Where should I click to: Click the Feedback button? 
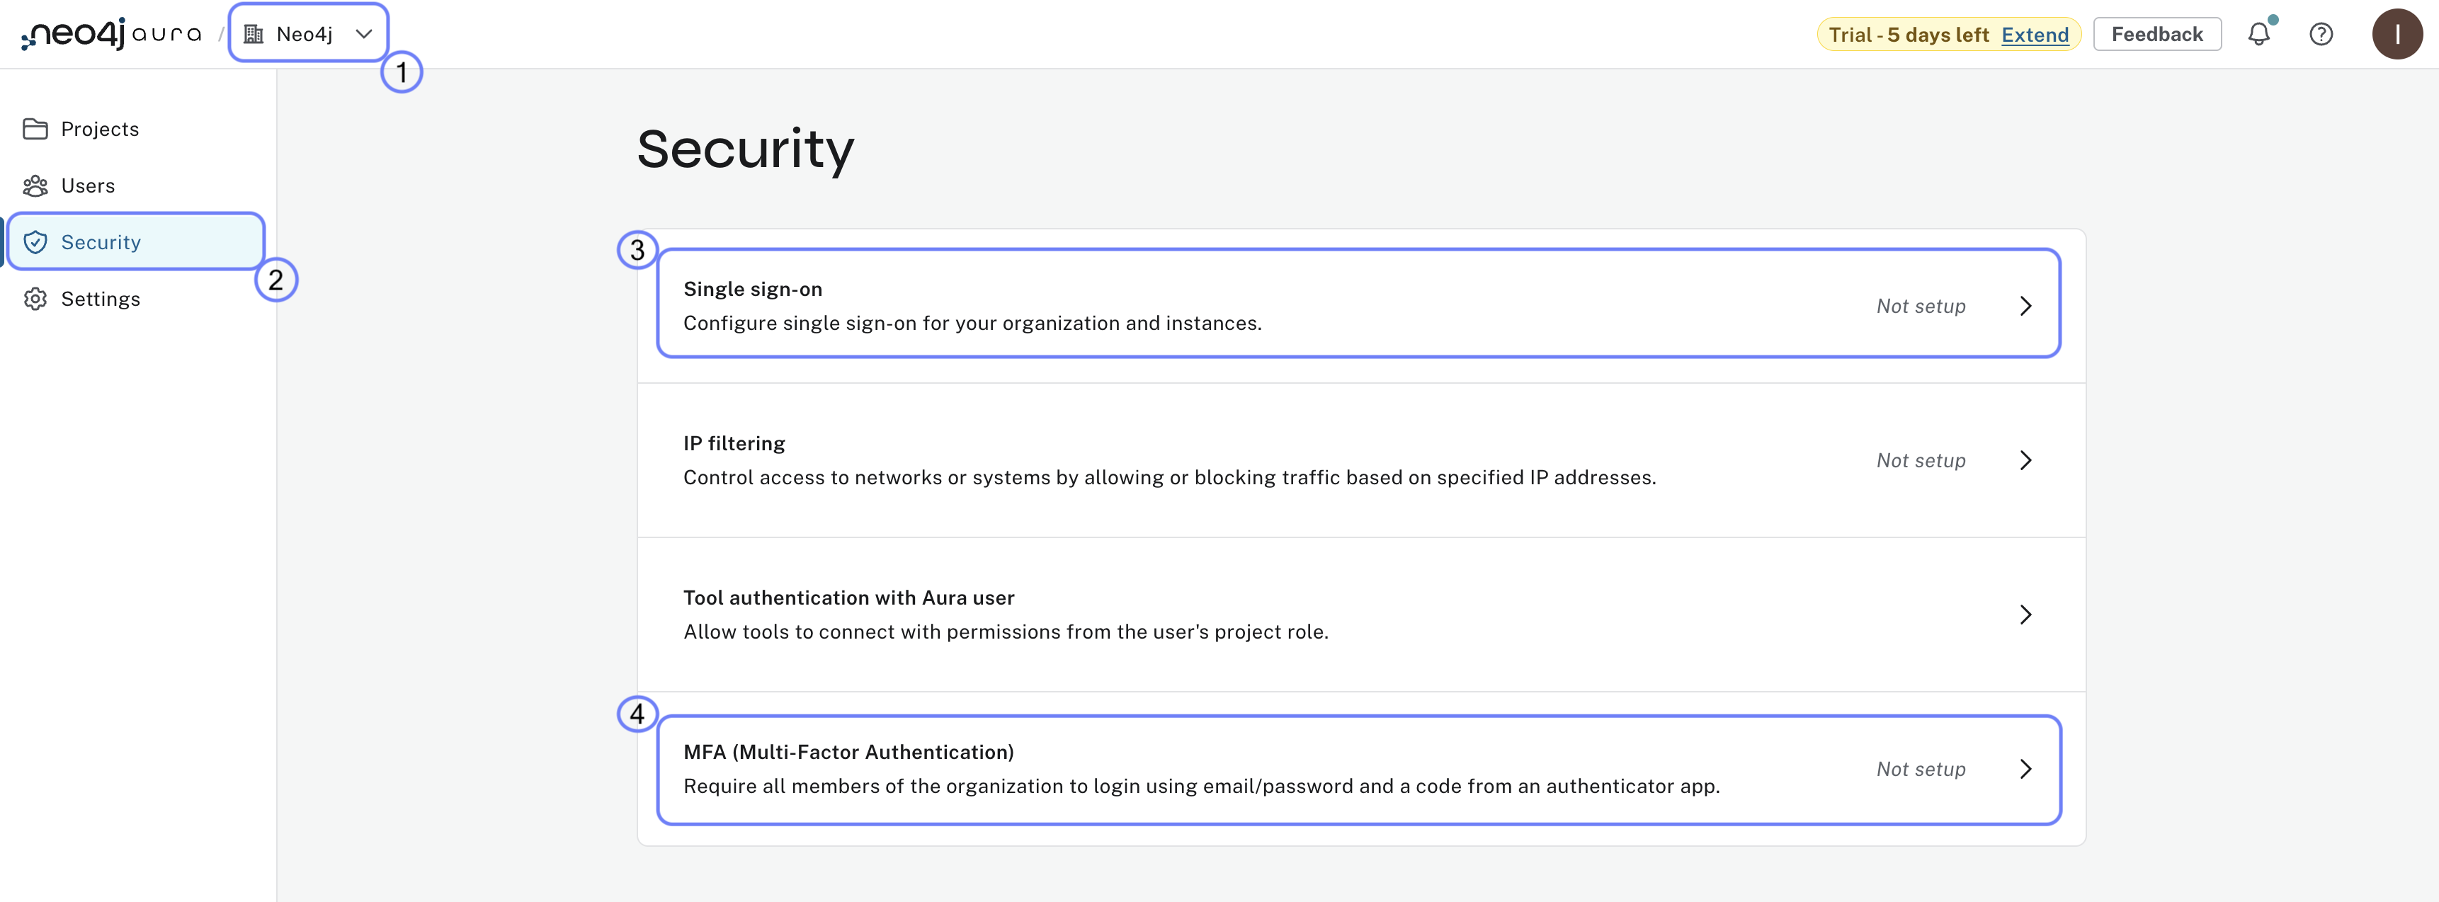tap(2157, 34)
